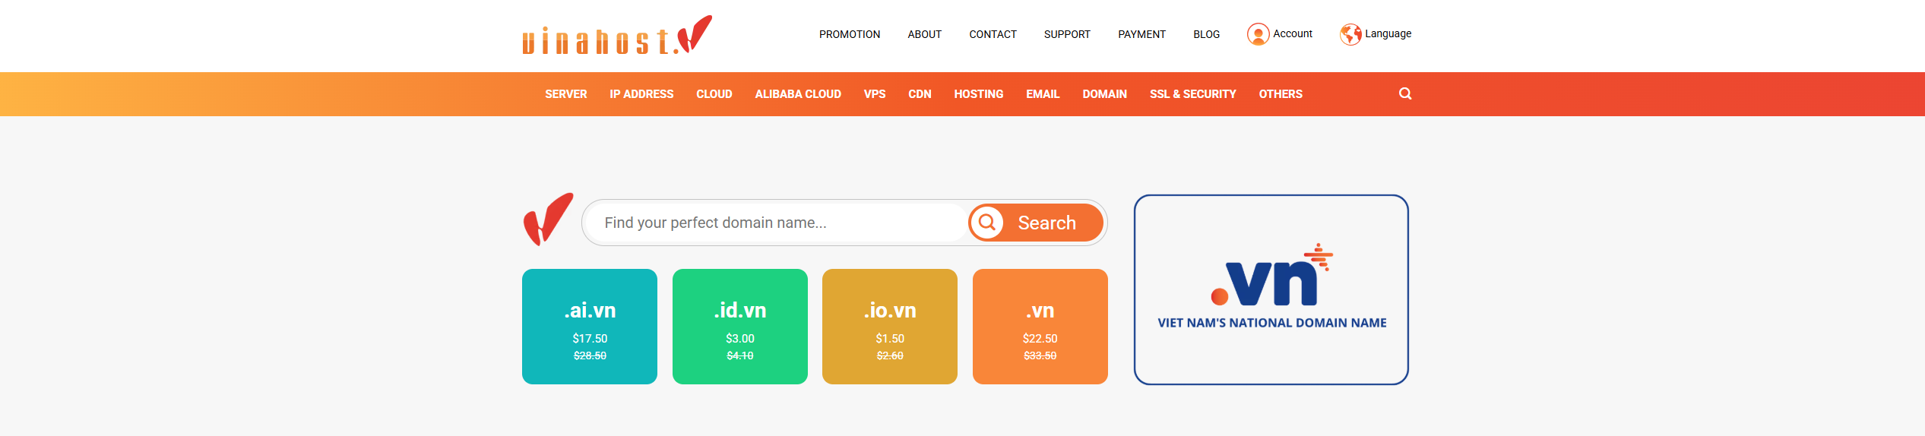The height and width of the screenshot is (436, 1925).
Task: Click the struck-through $28.50 old price
Action: [590, 355]
